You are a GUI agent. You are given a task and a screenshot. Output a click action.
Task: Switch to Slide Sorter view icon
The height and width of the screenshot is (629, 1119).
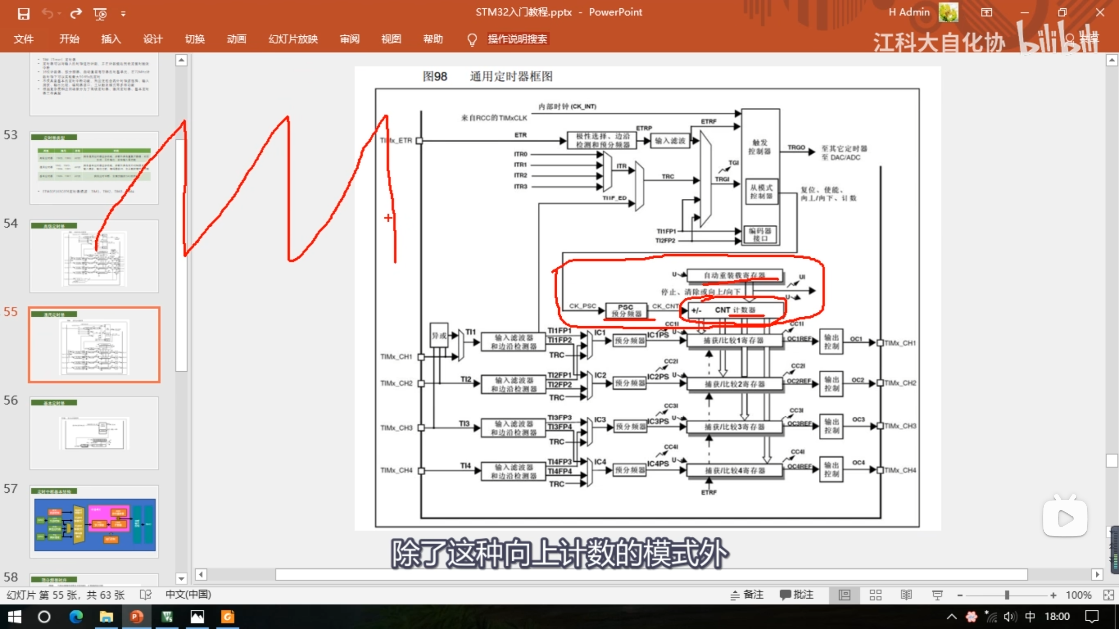point(876,595)
